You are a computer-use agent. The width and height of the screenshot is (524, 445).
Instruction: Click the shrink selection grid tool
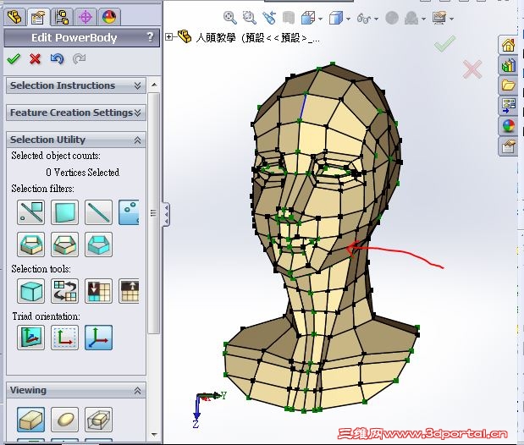[x=98, y=291]
